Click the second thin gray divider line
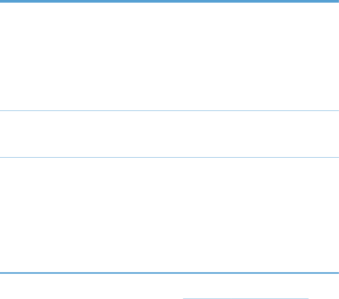The height and width of the screenshot is (299, 339). pos(169,157)
